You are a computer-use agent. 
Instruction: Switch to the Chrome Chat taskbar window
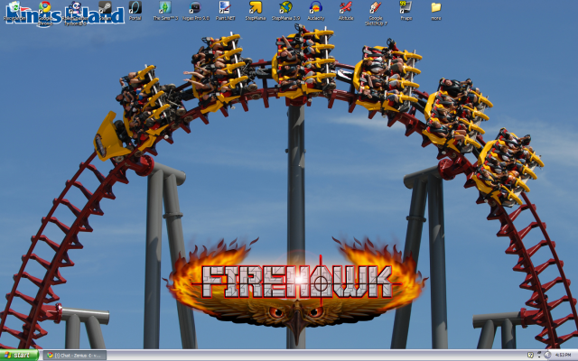coord(75,356)
